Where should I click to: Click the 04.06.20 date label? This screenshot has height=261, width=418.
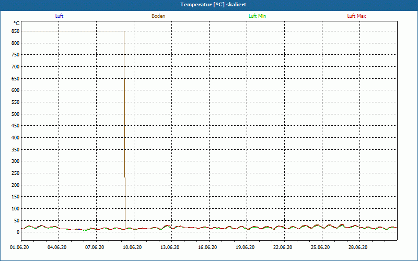[x=57, y=247]
